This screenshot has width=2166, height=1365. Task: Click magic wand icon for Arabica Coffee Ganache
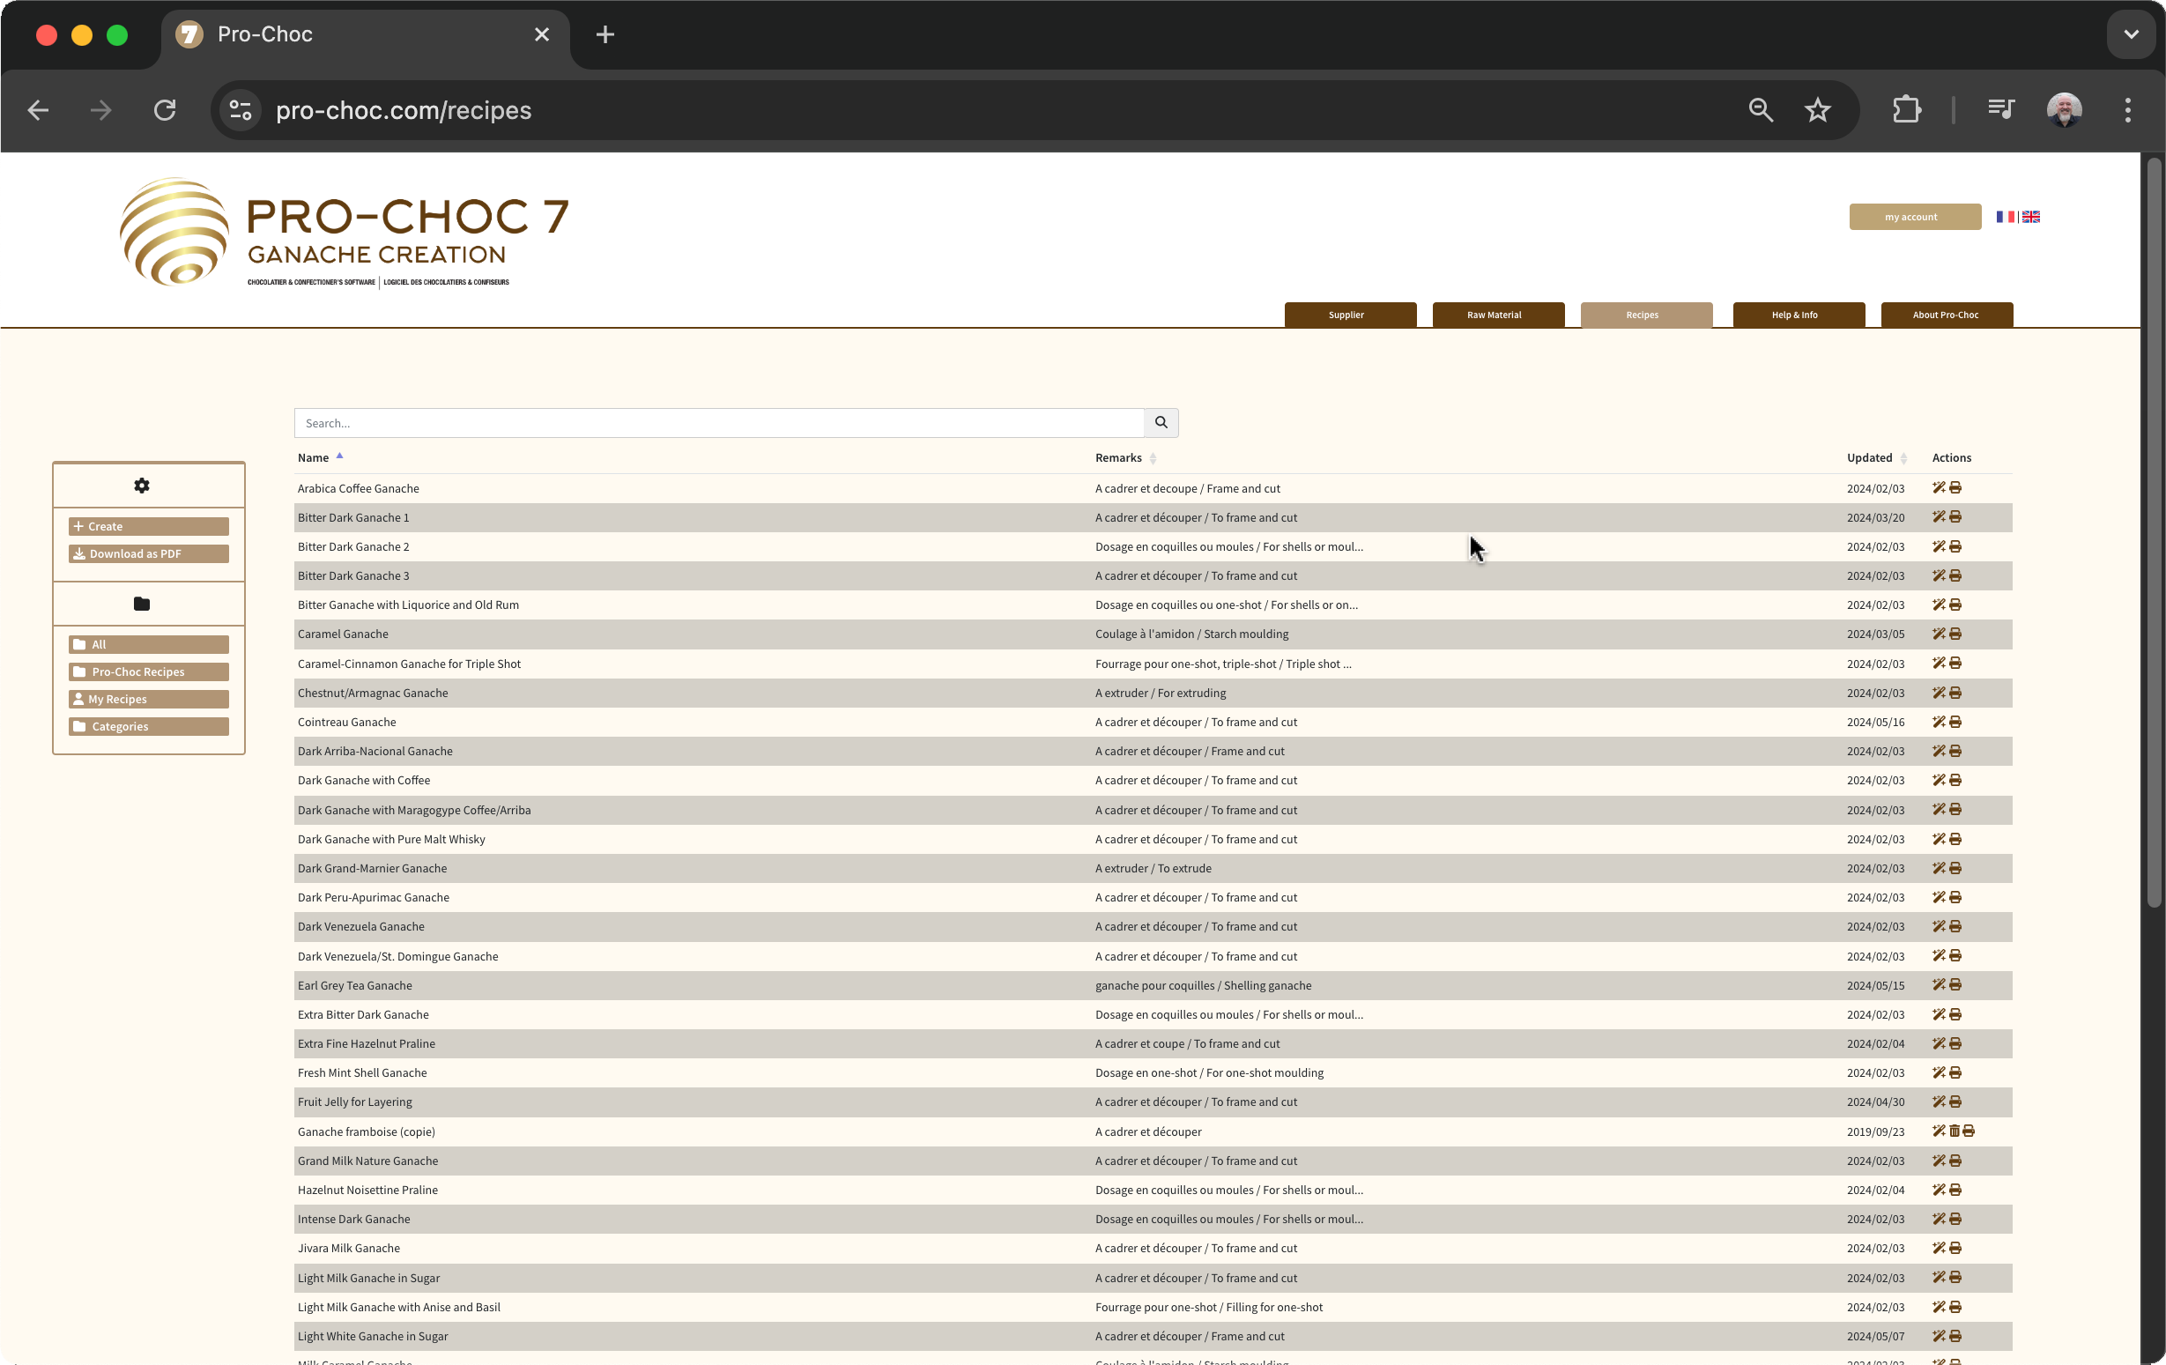tap(1939, 487)
